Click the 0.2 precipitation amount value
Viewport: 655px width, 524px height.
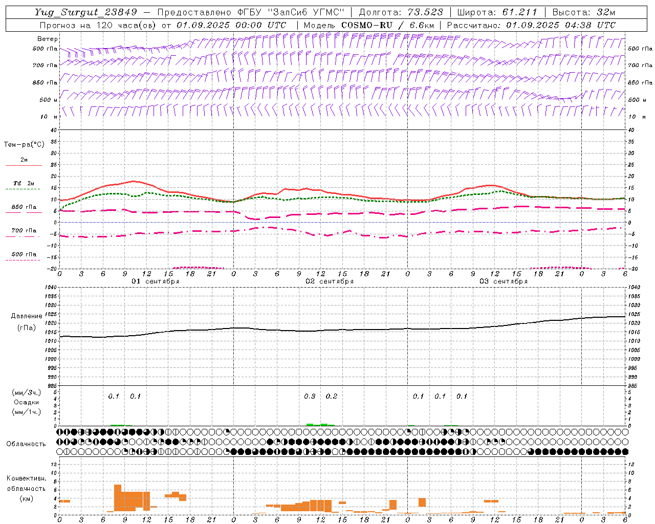(332, 396)
